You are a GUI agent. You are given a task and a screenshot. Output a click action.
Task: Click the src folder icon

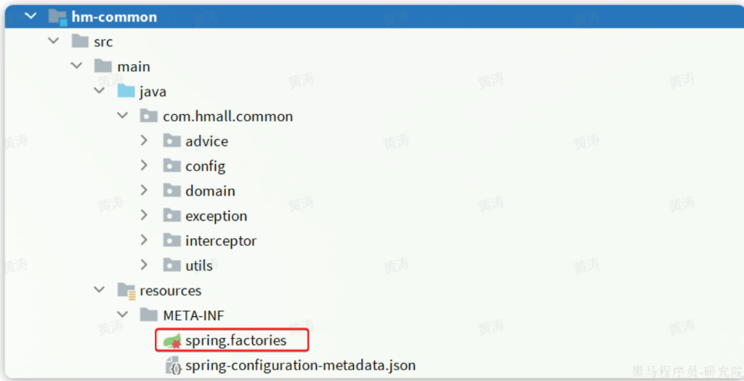(81, 41)
